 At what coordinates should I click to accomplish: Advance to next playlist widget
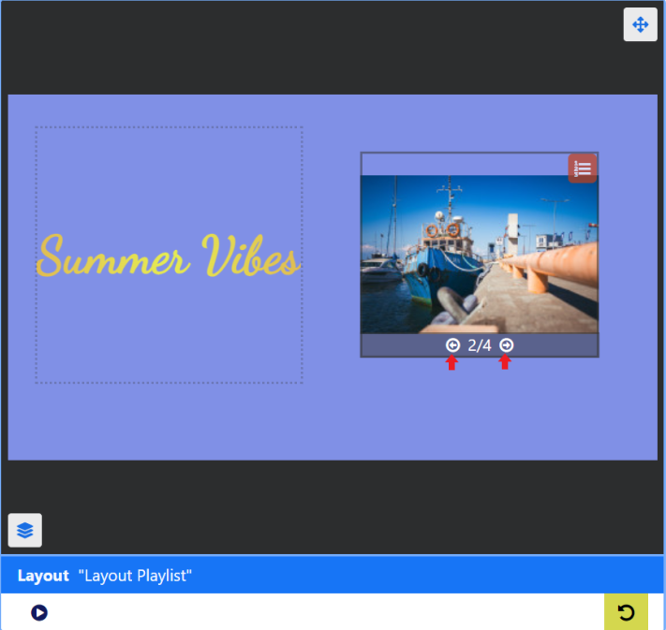click(x=506, y=345)
